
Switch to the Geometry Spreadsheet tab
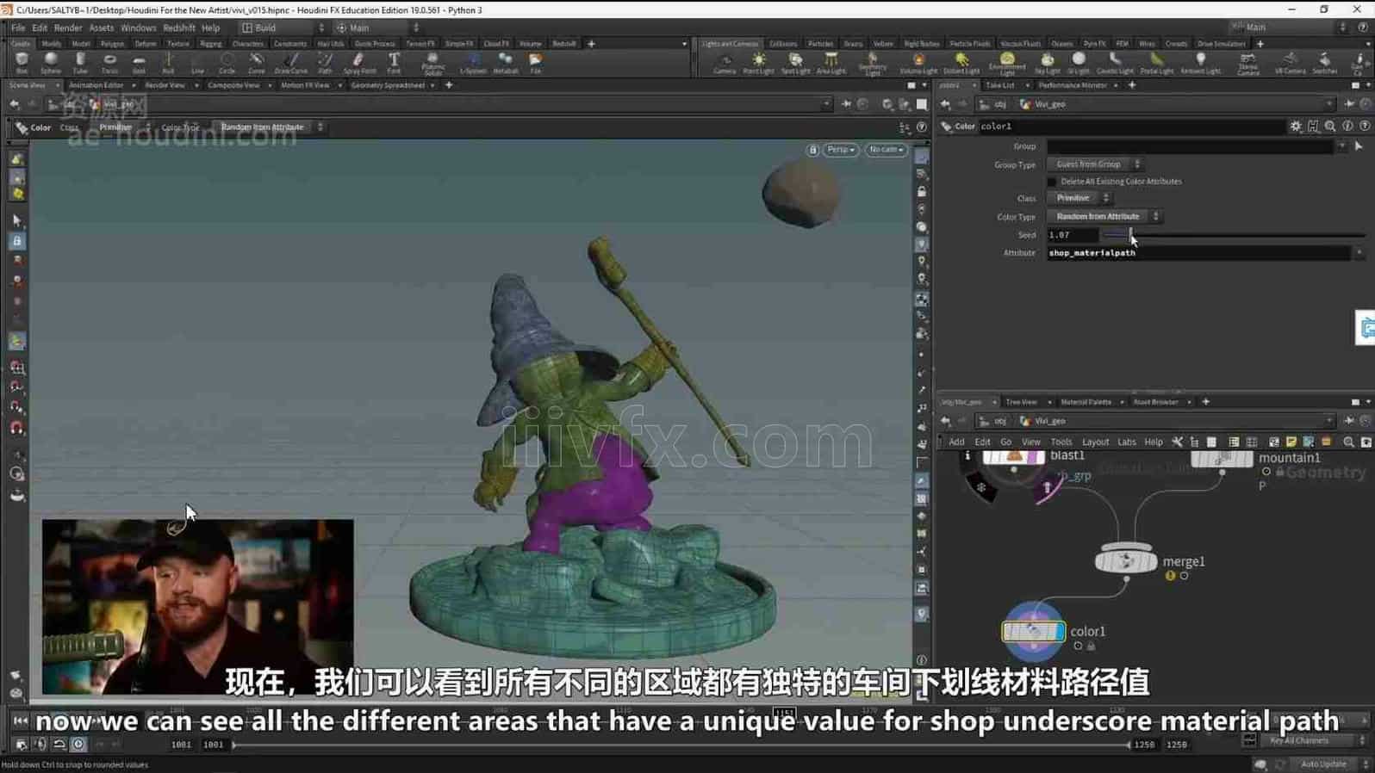click(388, 85)
